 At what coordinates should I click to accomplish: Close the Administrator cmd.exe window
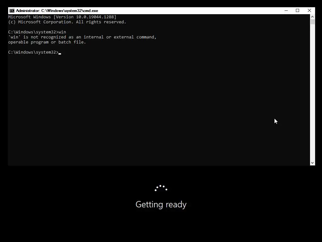(309, 10)
